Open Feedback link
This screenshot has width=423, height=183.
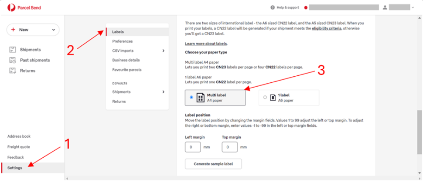tap(16, 157)
